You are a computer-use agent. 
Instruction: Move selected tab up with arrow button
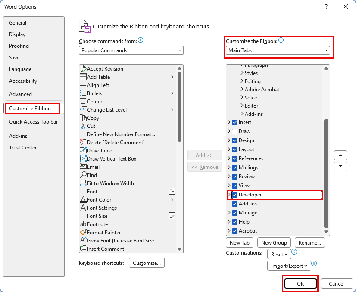[x=340, y=155]
